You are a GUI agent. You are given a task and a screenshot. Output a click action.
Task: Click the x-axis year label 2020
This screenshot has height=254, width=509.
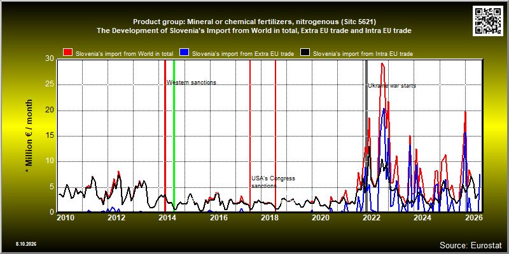[320, 217]
